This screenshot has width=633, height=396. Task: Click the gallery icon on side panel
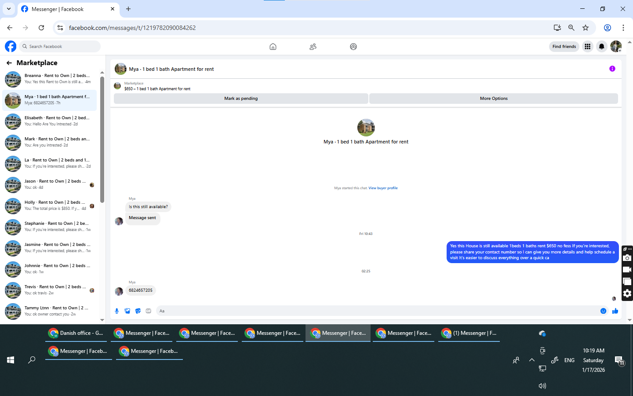coord(627,282)
